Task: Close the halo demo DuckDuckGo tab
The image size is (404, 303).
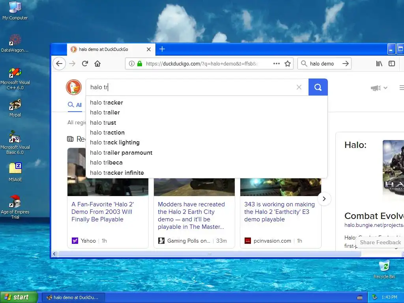Action: click(x=149, y=49)
